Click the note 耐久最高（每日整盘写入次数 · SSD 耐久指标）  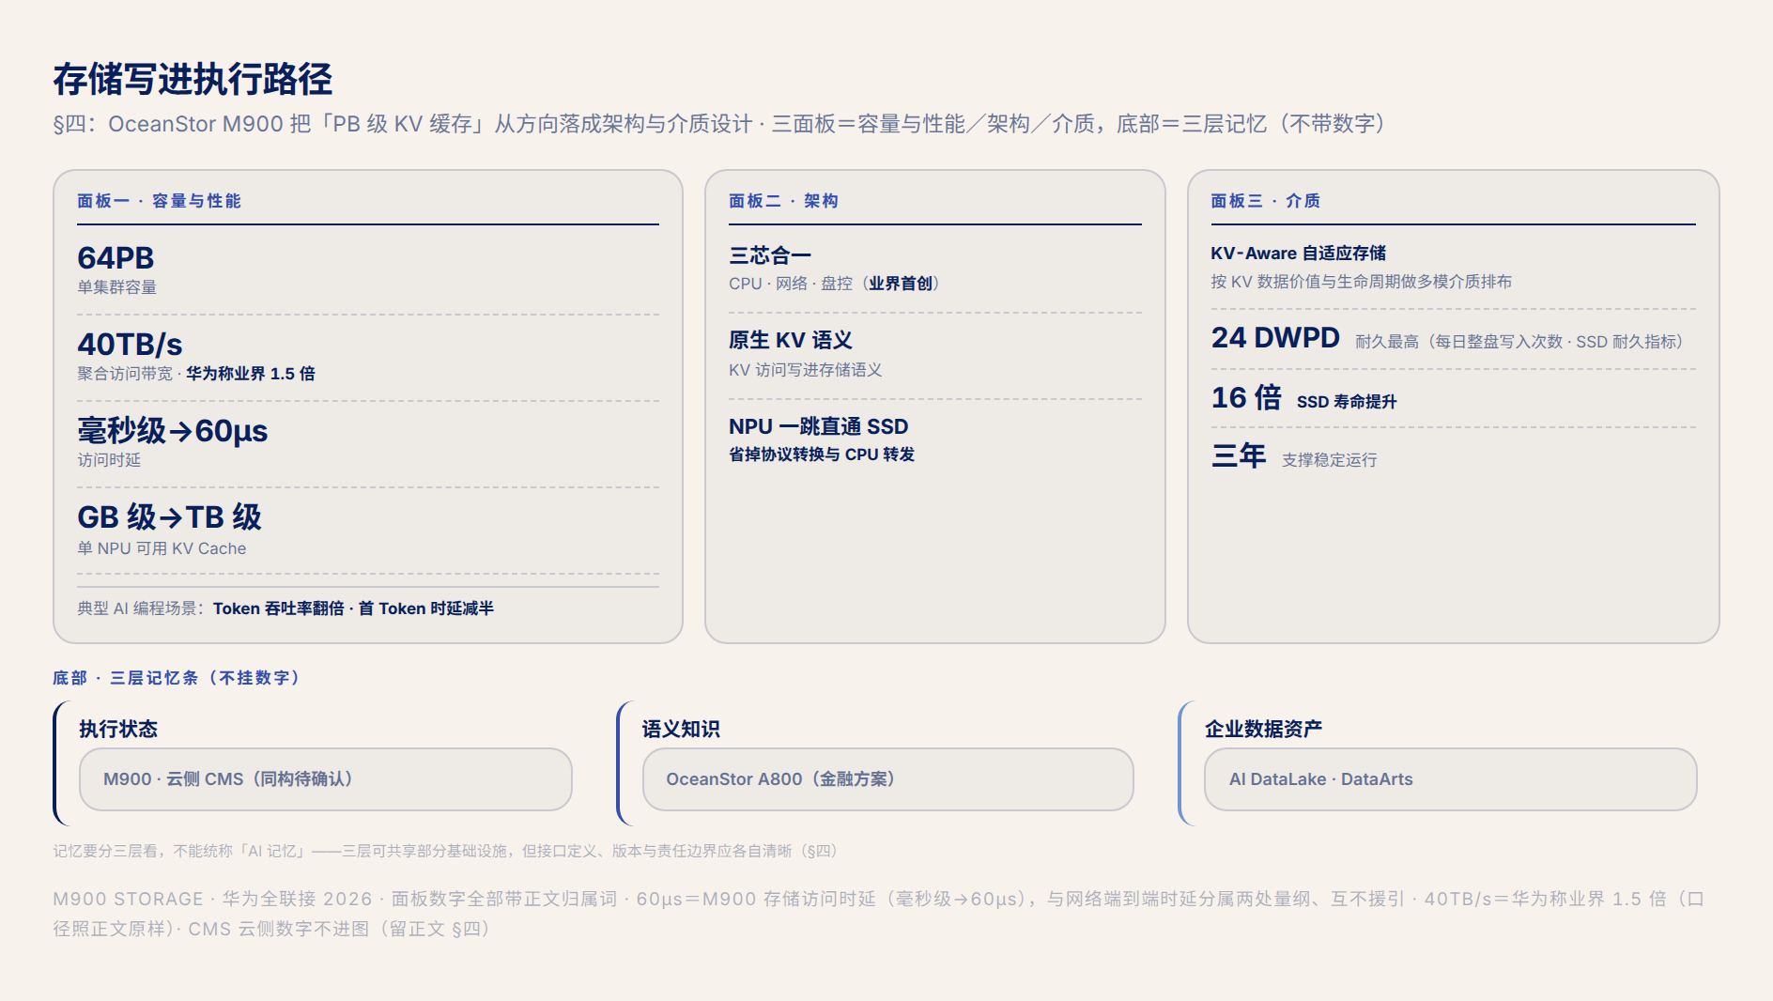[1519, 342]
